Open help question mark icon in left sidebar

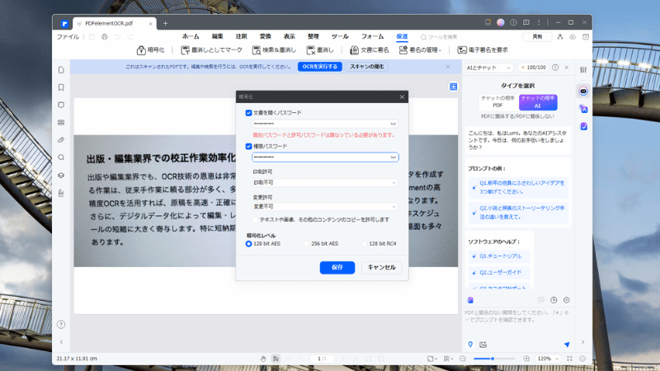click(61, 324)
